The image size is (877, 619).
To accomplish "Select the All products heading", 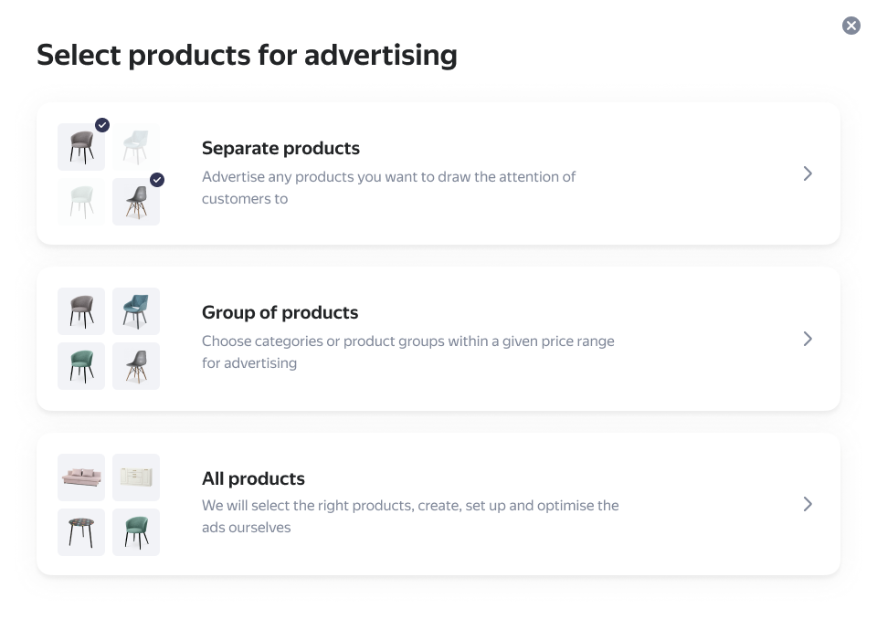I will point(253,478).
